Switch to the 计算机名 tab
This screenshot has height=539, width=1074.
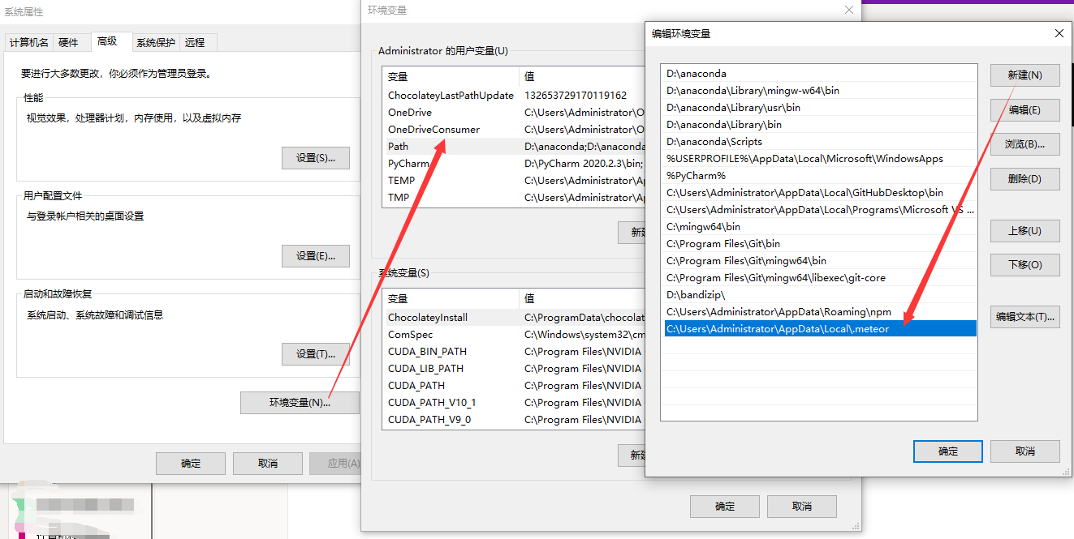(x=28, y=42)
